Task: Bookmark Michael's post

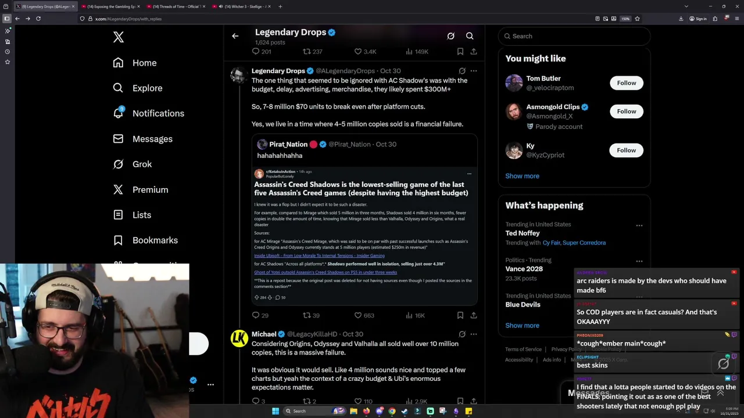Action: point(460,401)
